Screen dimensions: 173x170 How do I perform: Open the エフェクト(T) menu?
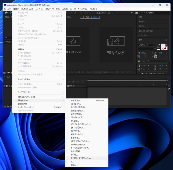pyautogui.click(x=50, y=9)
